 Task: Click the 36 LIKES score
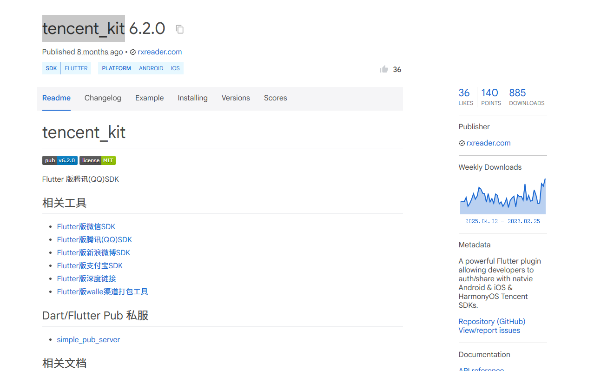pyautogui.click(x=466, y=97)
